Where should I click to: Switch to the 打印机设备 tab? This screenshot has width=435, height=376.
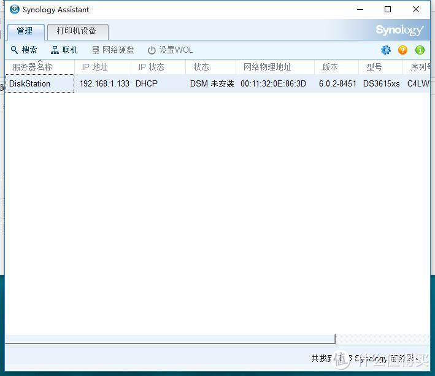(78, 31)
